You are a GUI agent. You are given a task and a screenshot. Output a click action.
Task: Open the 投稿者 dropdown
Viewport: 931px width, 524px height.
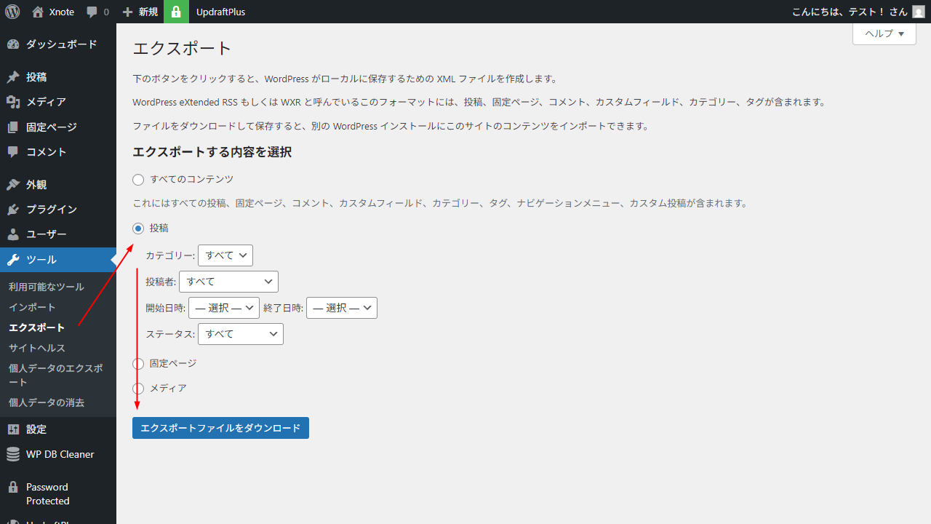(x=228, y=282)
